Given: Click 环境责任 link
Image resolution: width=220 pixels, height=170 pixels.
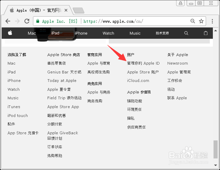Looking at the screenshot, I should 134,109.
